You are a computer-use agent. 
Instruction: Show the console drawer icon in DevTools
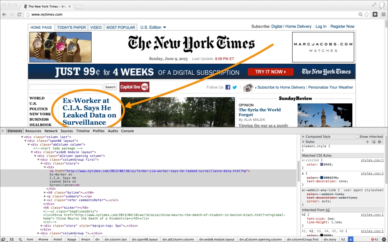(x=12, y=239)
